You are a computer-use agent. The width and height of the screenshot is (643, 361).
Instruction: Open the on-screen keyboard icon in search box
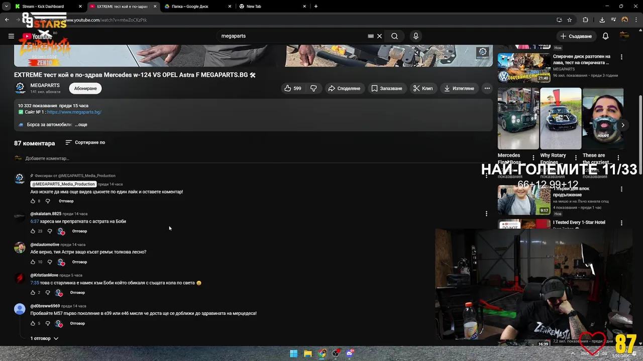coord(371,36)
